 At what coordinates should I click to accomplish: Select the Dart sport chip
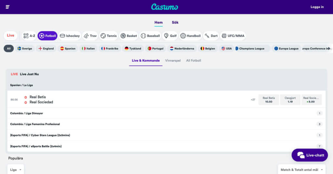tap(211, 36)
